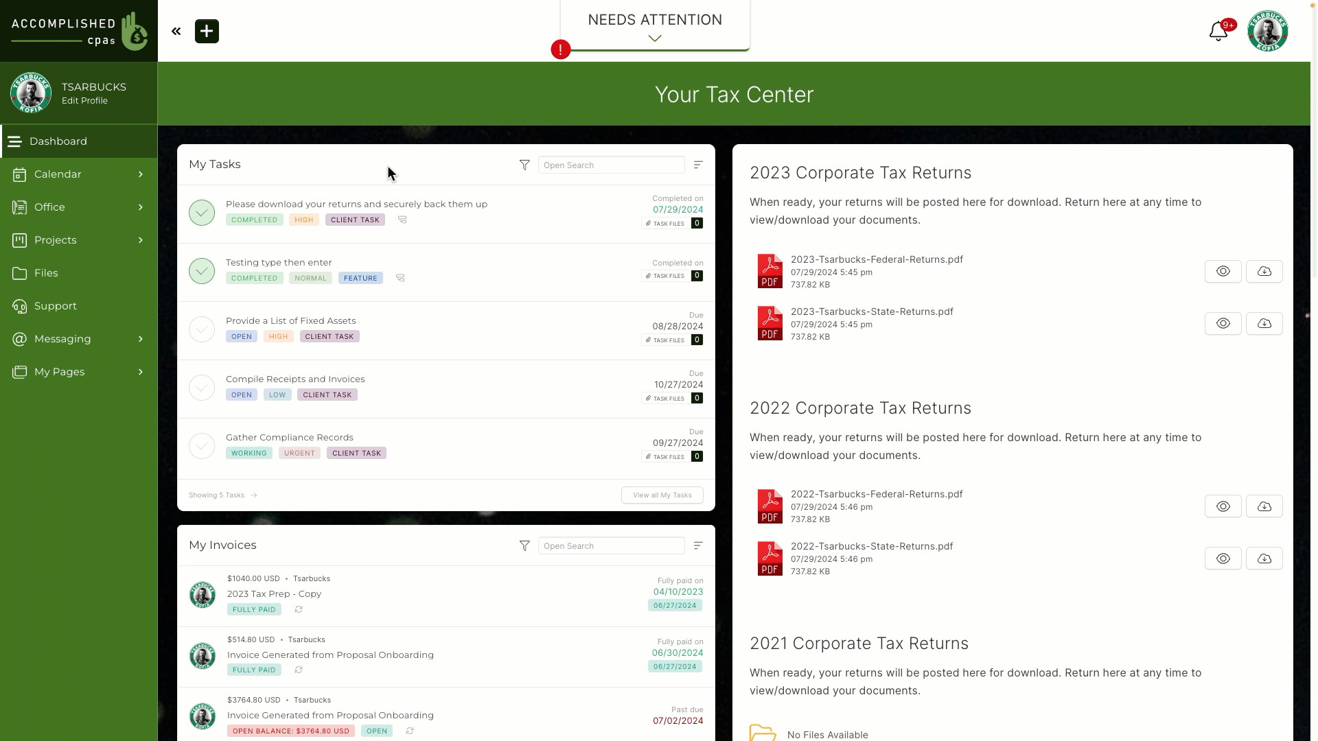This screenshot has height=741, width=1318.
Task: Download the 2023-Tsarbucks-Federal-Returns.pdf
Action: click(1264, 270)
